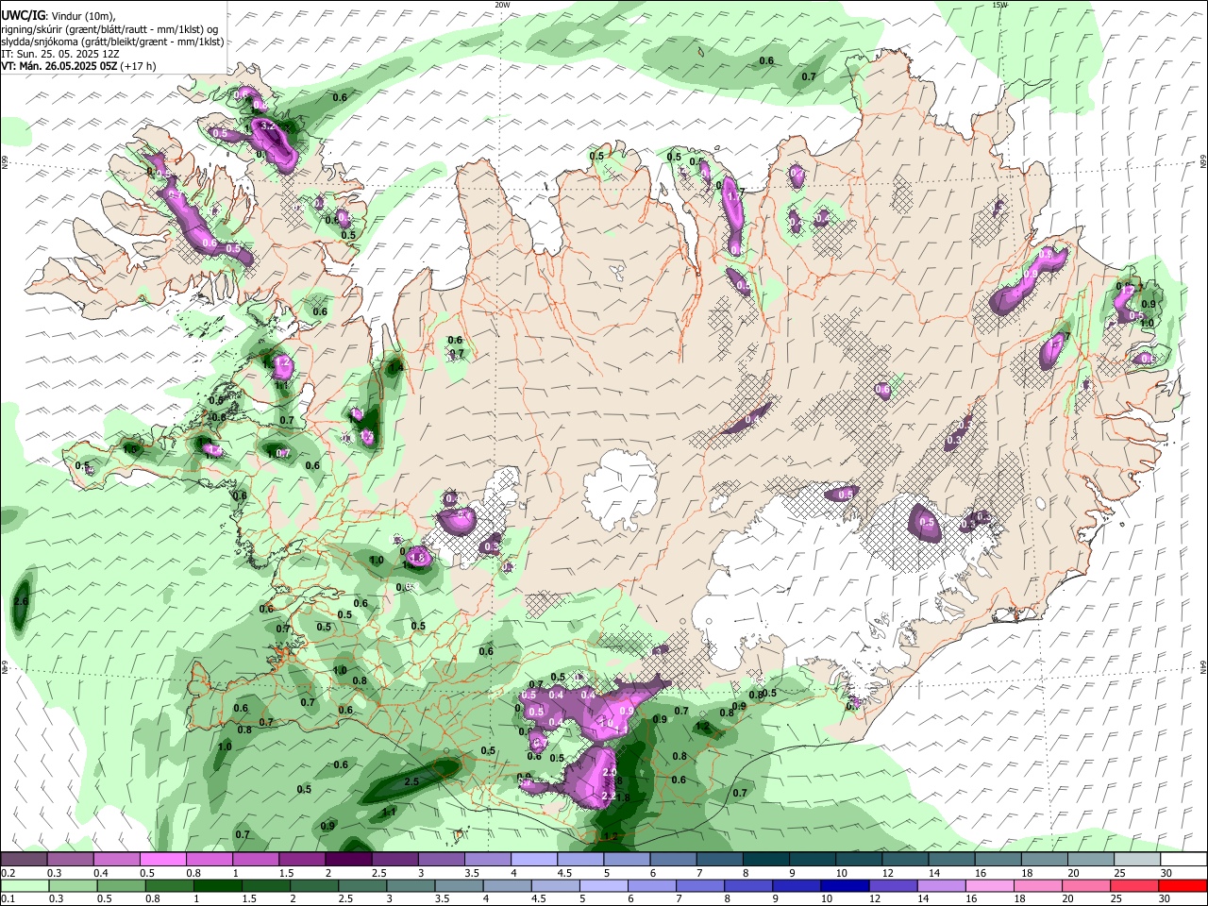Pick the white 30 swatch ending the upper scale

[1183, 860]
